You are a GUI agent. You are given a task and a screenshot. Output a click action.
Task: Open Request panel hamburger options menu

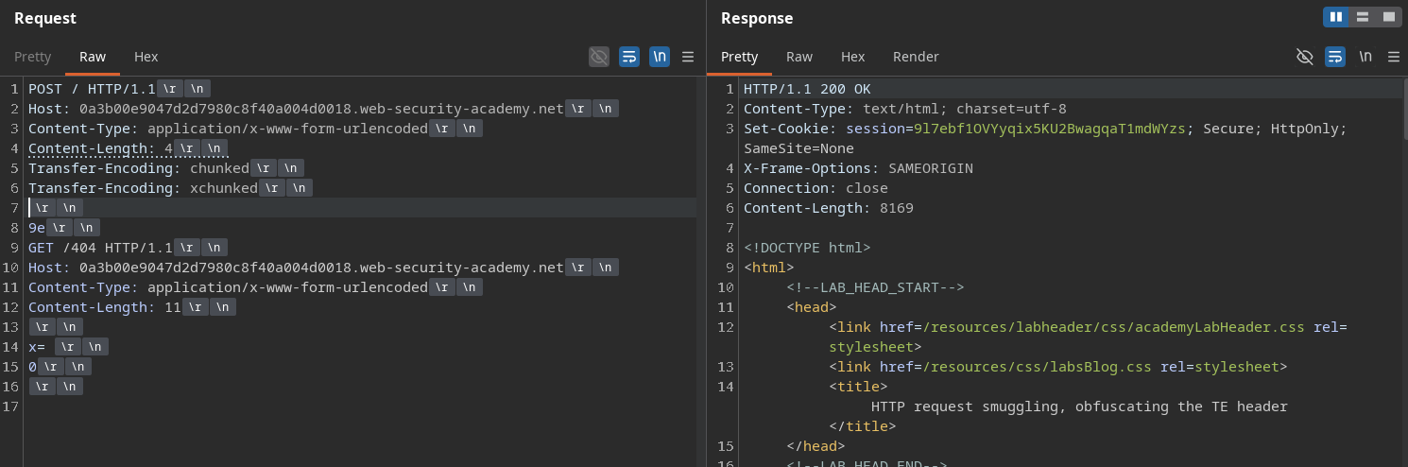(x=688, y=57)
